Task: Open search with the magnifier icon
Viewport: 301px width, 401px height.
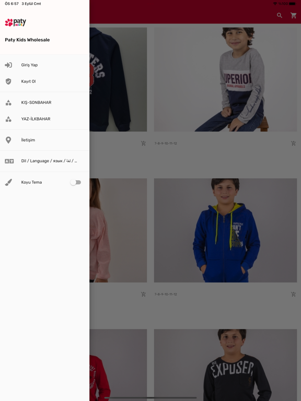Action: (280, 15)
